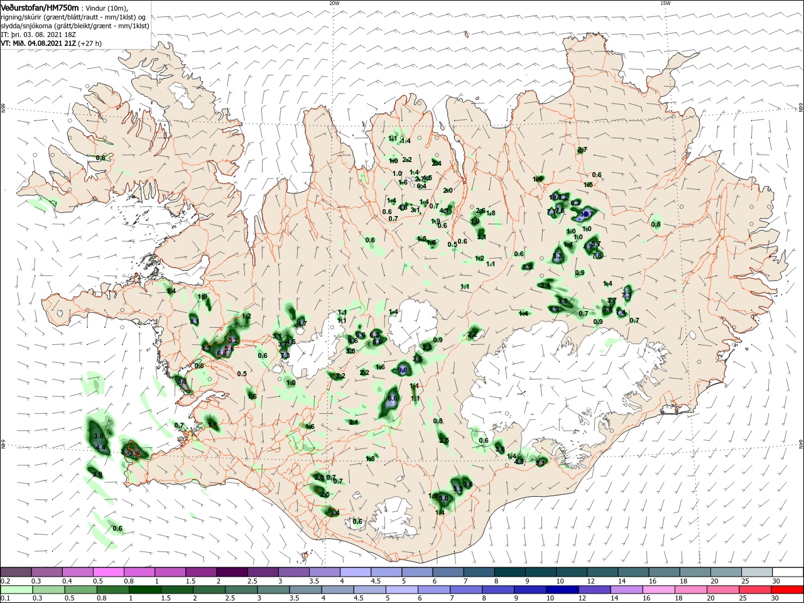Image resolution: width=804 pixels, height=603 pixels.
Task: Click the '4.1' precipitation value
Action: (x=444, y=211)
